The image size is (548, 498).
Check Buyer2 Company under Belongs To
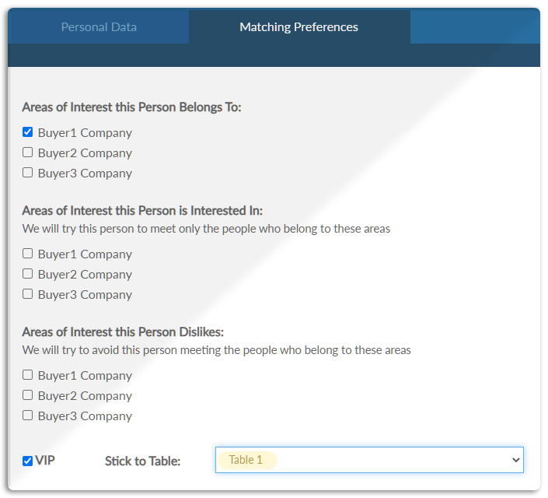click(x=28, y=153)
